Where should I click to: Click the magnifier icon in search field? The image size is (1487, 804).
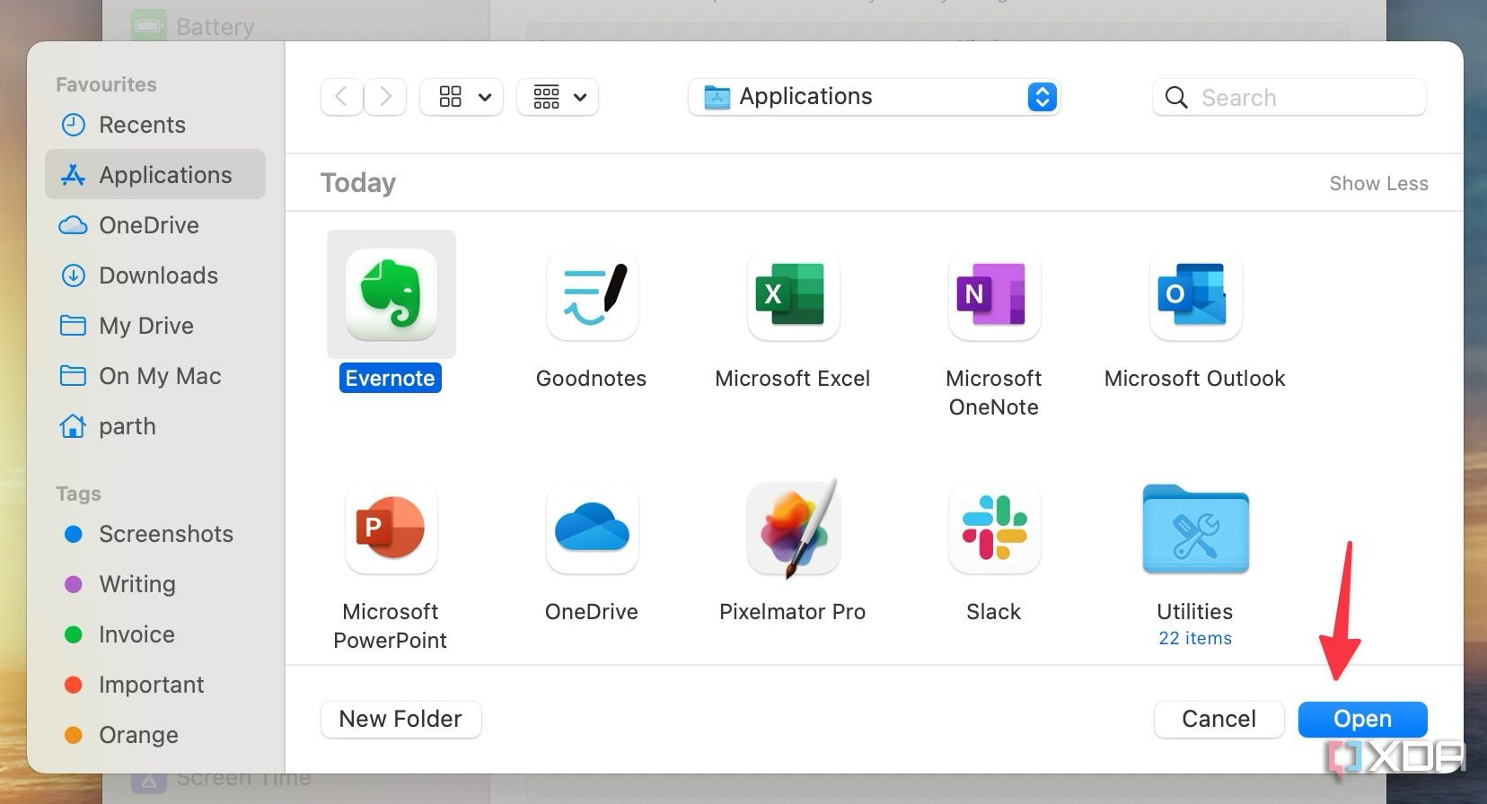pyautogui.click(x=1175, y=97)
